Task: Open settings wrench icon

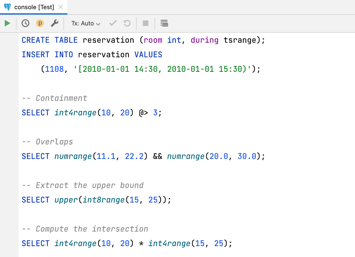Action: click(x=55, y=23)
